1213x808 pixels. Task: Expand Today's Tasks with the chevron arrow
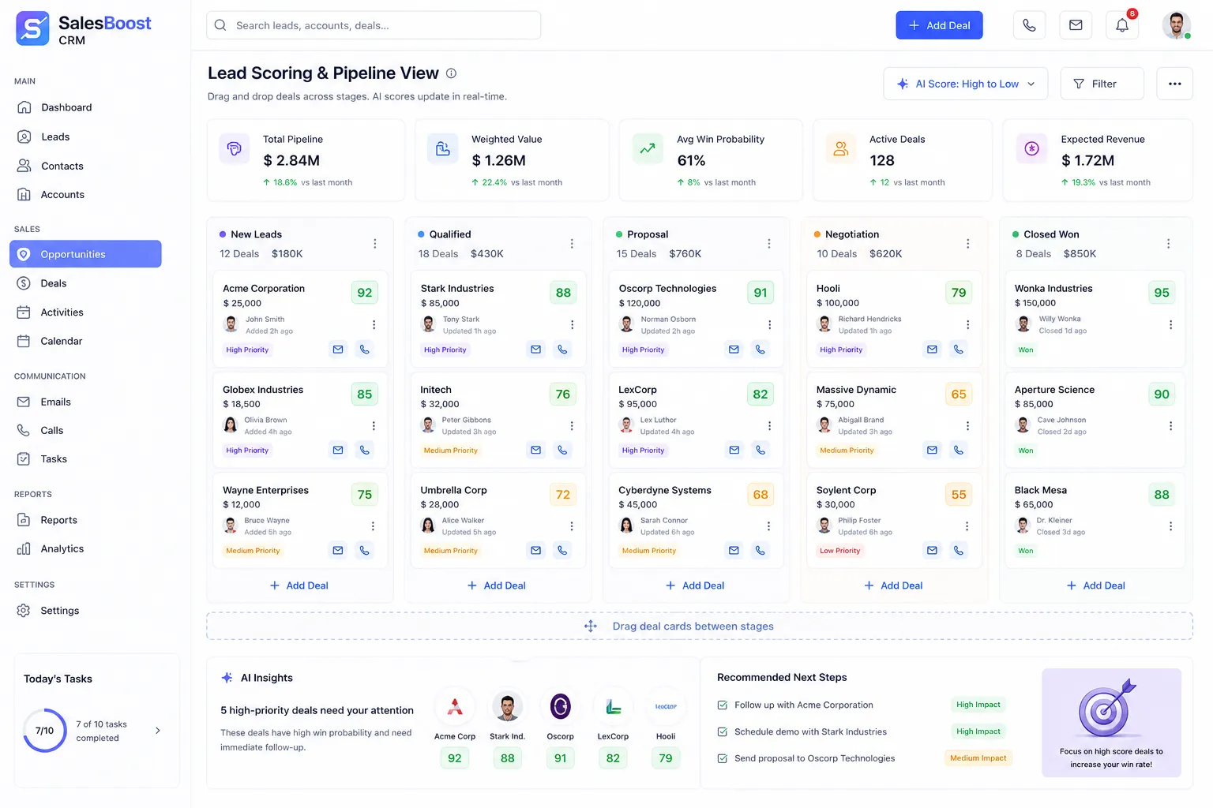click(158, 731)
